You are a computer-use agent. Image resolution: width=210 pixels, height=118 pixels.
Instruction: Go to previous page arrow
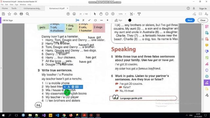pos(68,14)
